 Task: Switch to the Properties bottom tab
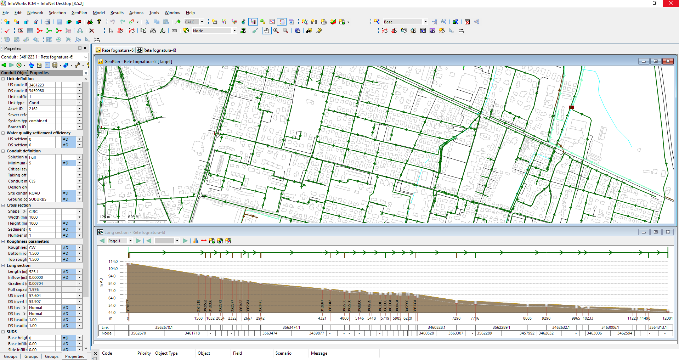74,356
